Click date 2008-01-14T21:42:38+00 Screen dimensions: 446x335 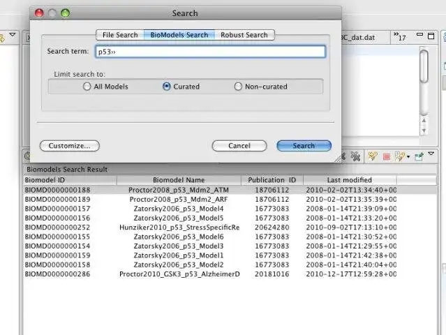(351, 255)
